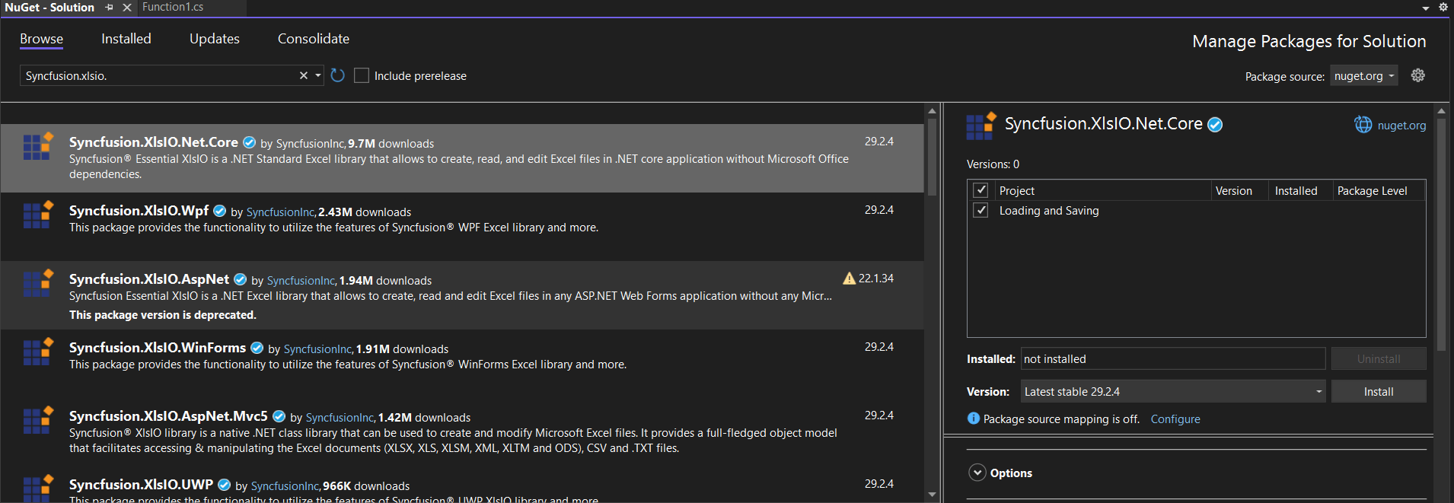Click verified badge next to Syncfusion.XlsIO.AspNet
The width and height of the screenshot is (1454, 503).
[240, 279]
